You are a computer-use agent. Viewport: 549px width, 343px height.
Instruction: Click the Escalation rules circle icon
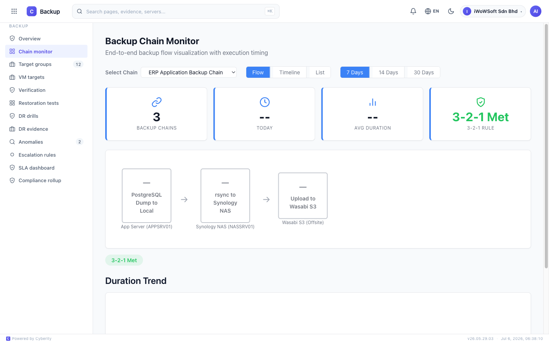coord(12,155)
